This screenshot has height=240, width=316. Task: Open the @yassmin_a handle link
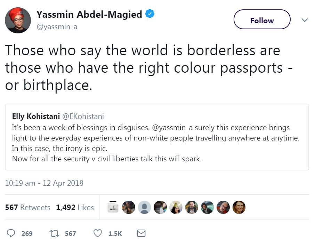(x=57, y=27)
